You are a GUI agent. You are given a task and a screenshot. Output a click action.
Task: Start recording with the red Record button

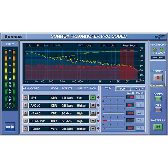point(158,78)
